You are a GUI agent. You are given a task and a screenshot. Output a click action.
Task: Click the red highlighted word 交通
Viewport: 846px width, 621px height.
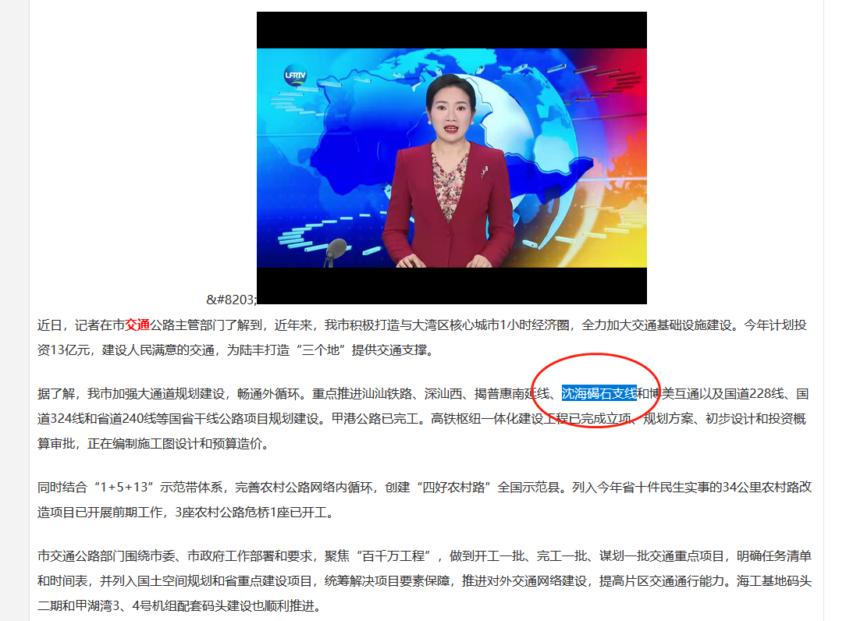[x=137, y=325]
